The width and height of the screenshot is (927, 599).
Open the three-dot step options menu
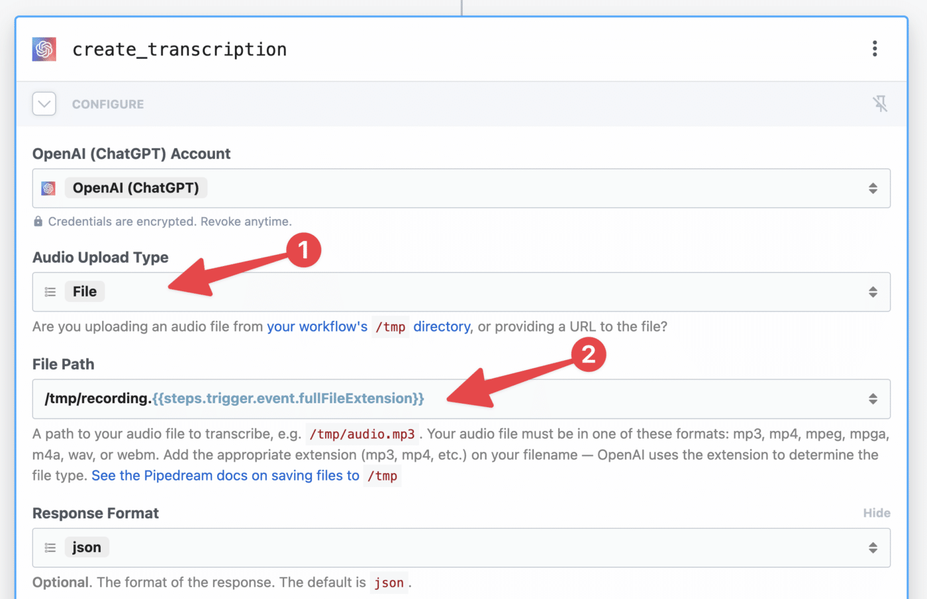(x=875, y=48)
